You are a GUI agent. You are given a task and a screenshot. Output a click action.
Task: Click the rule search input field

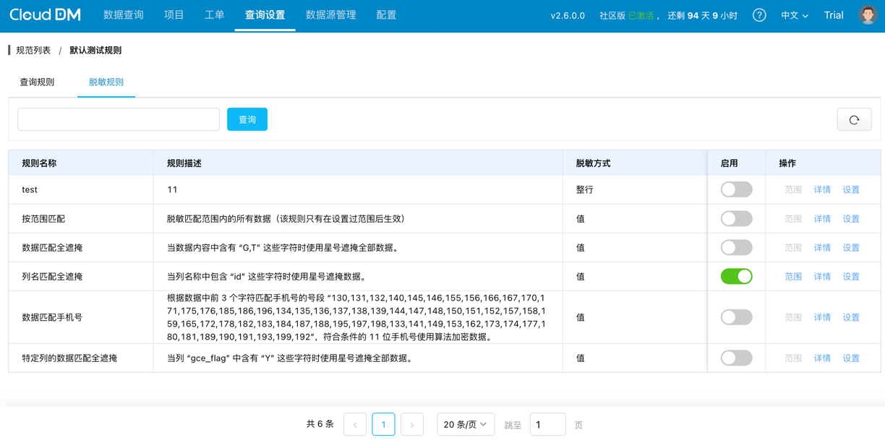pyautogui.click(x=119, y=120)
